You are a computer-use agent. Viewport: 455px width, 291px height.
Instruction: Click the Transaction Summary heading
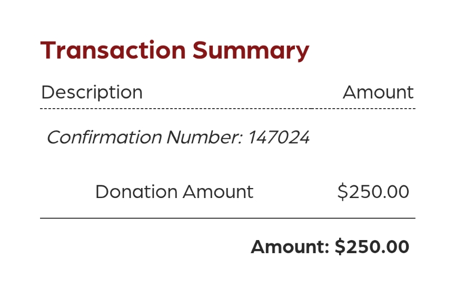[x=174, y=50]
